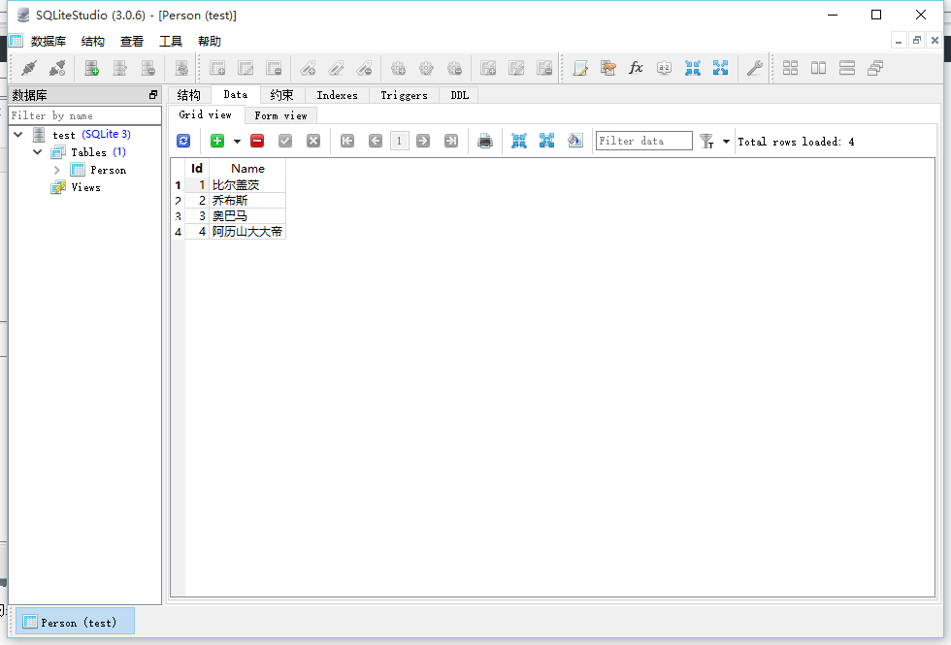Viewport: 951px width, 645px height.
Task: Apply the filter funnel icon
Action: pos(706,142)
